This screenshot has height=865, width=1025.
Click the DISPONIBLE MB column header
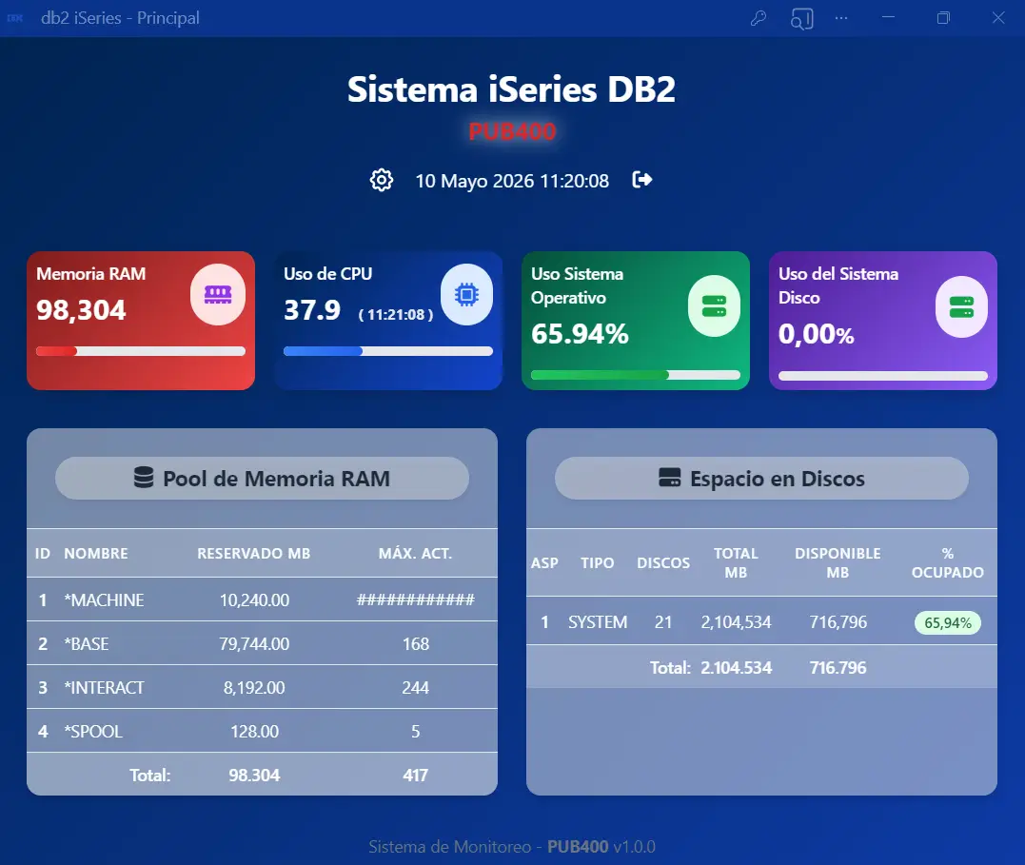(838, 563)
